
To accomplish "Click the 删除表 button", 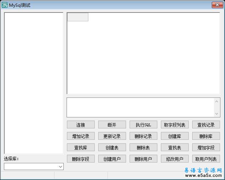I will click(x=143, y=147).
